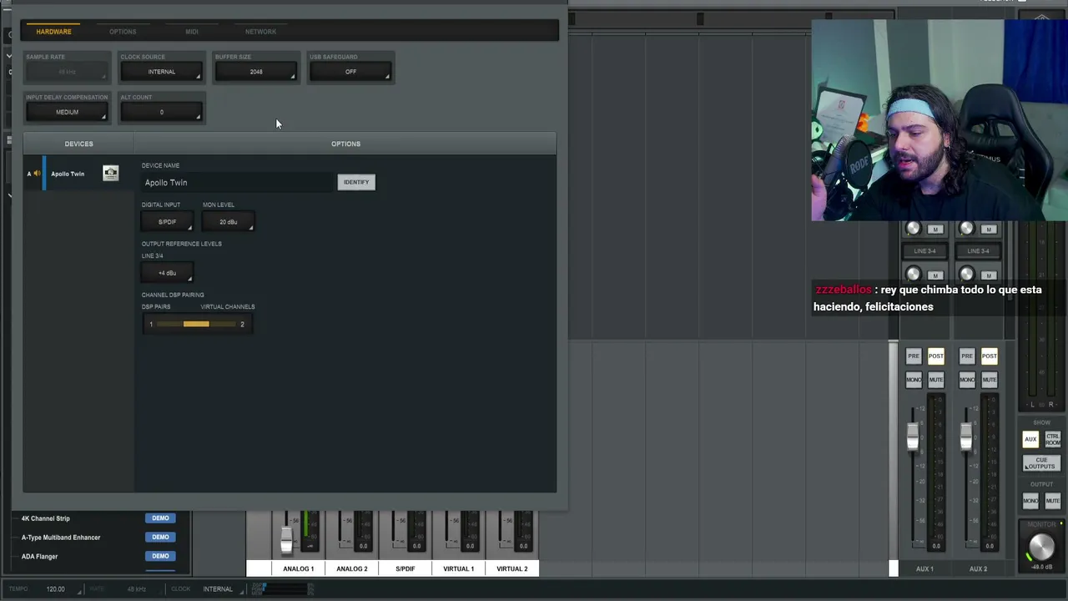Select the AUX 1 channel label
Viewport: 1068px width, 601px height.
coord(924,569)
